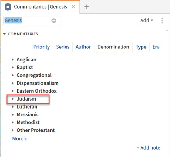Expand the Eastern Orthodox group
This screenshot has height=157, width=170.
(x=13, y=91)
